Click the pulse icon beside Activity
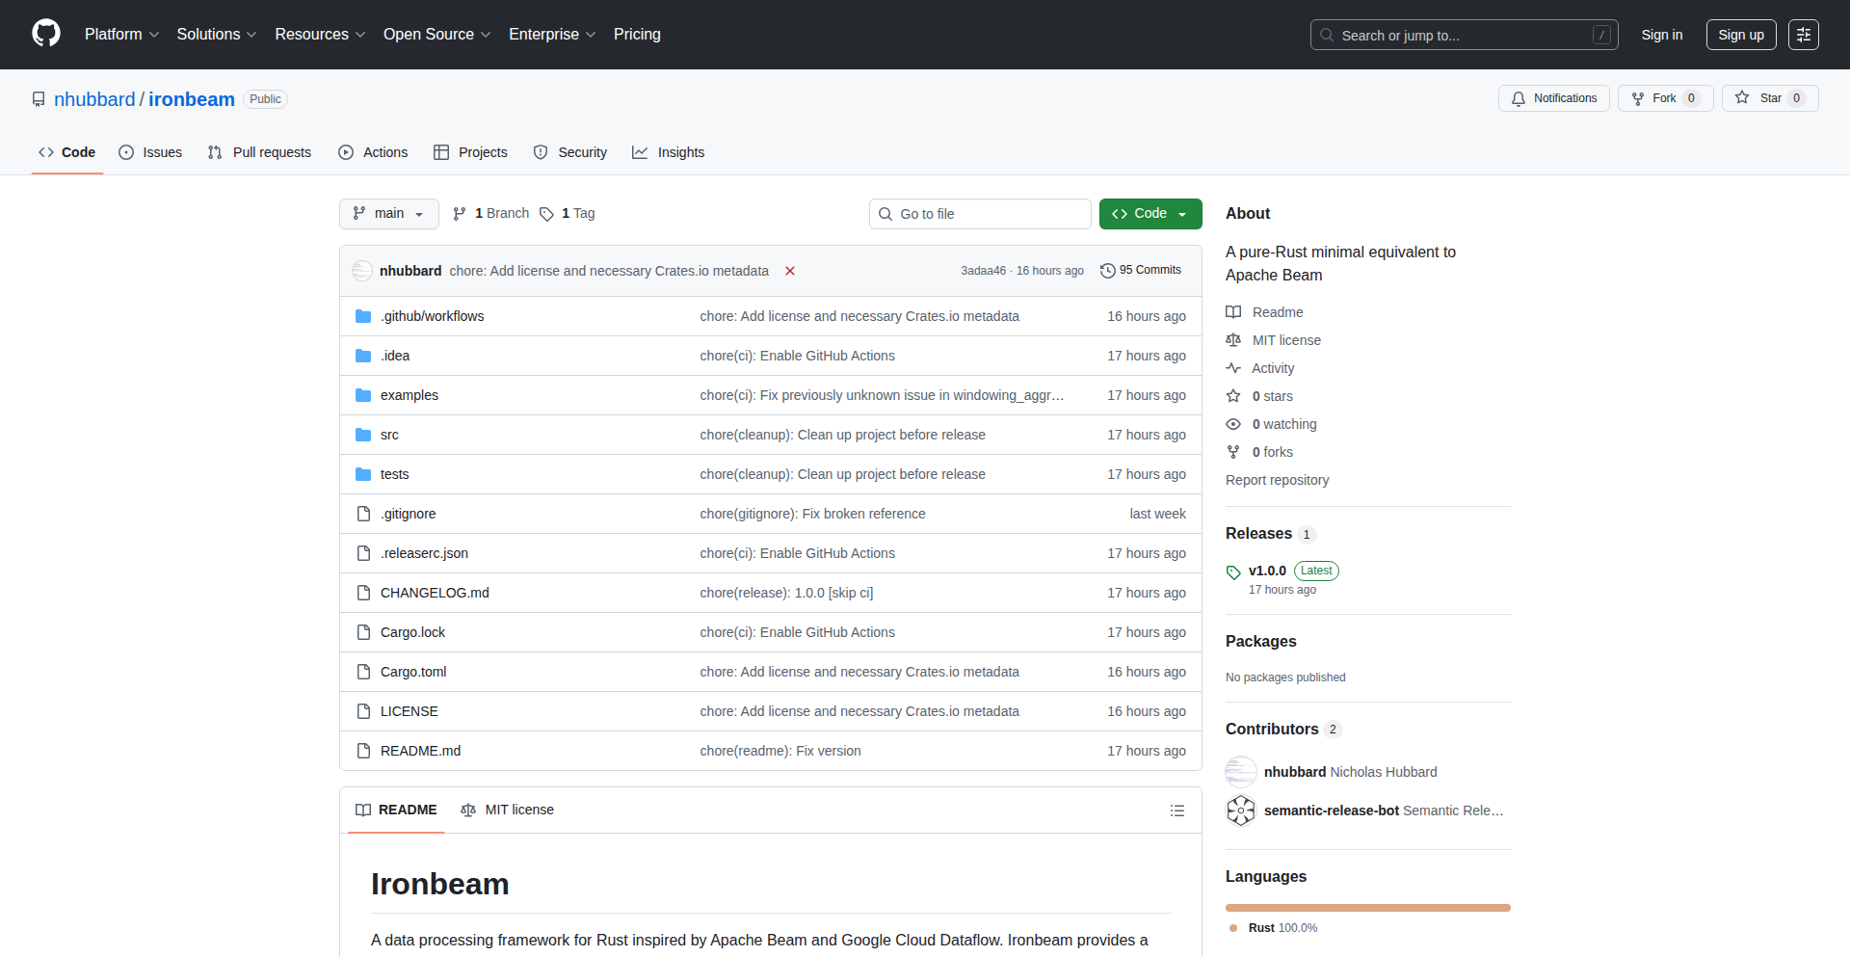The height and width of the screenshot is (957, 1850). click(1233, 368)
